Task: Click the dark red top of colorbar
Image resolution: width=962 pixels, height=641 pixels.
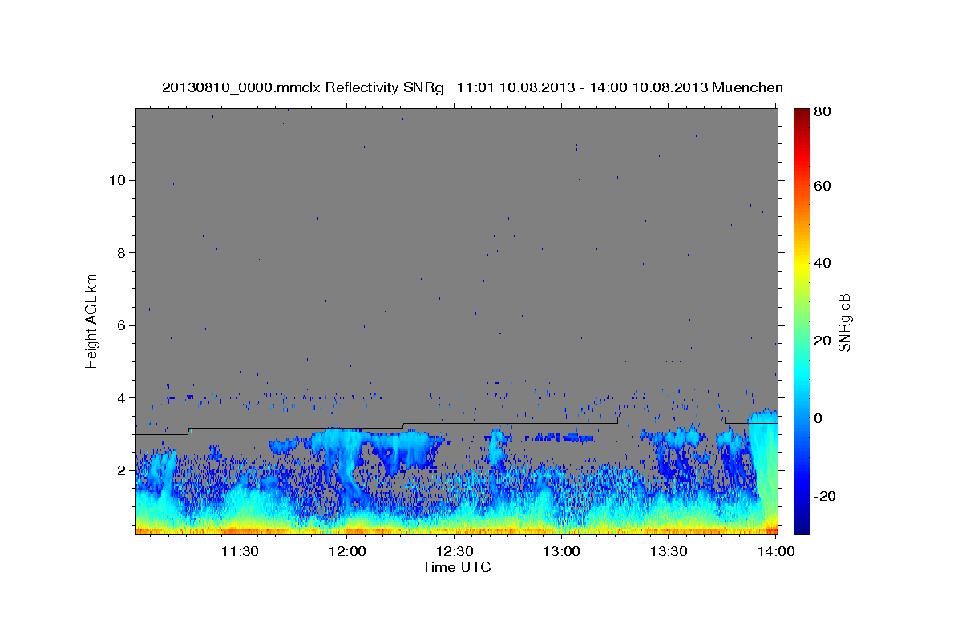Action: pyautogui.click(x=802, y=113)
